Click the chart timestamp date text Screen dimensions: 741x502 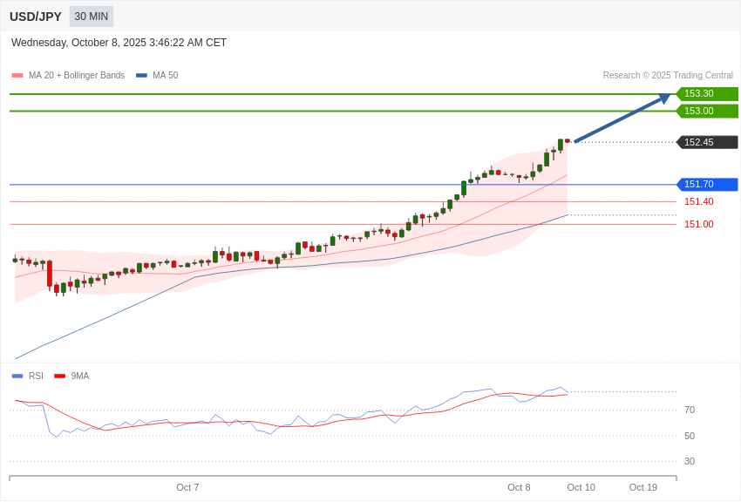119,43
